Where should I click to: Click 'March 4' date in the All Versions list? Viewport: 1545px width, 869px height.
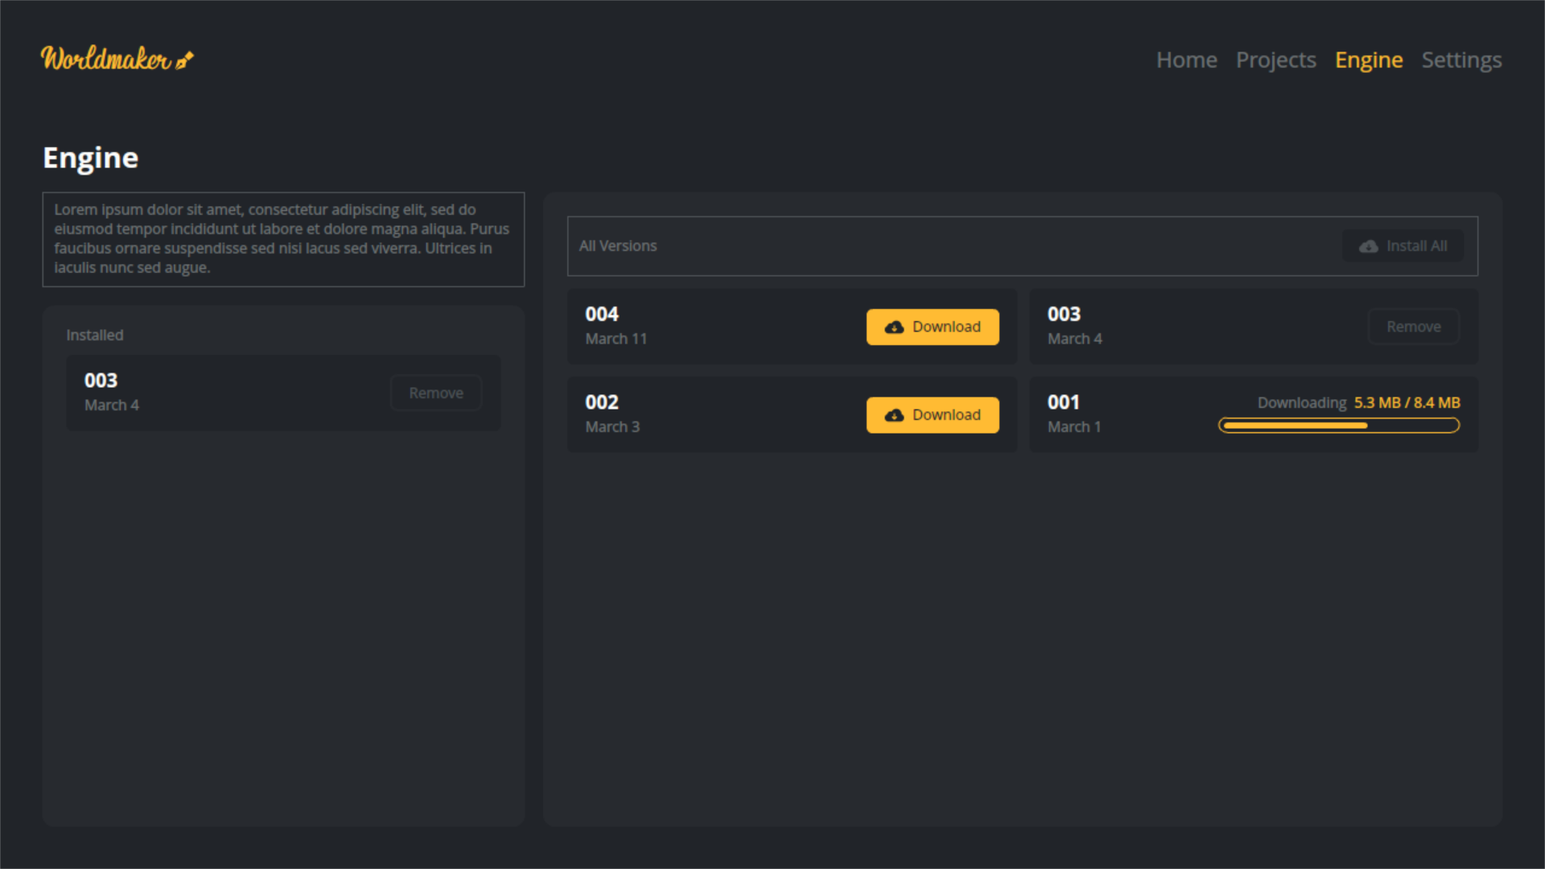(1075, 339)
